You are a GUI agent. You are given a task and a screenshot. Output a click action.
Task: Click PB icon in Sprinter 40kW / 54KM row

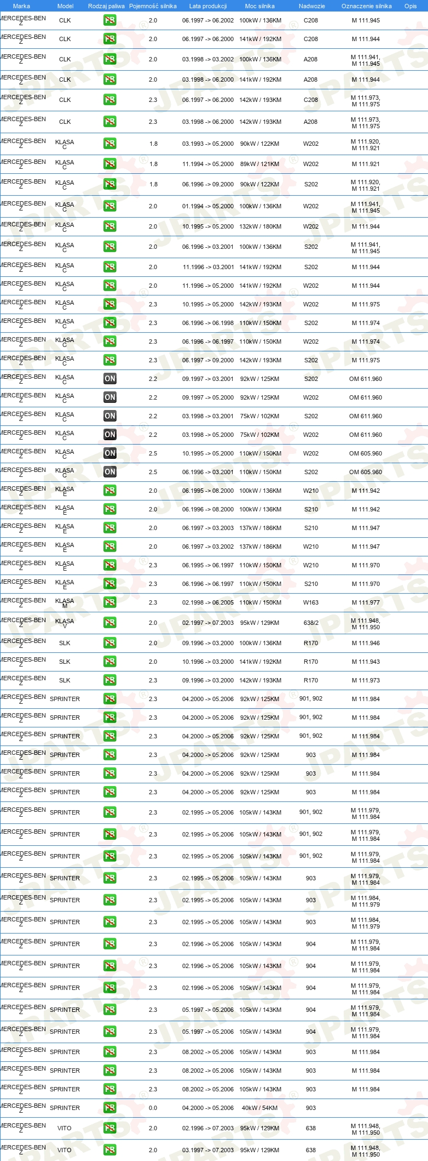pos(109,1108)
